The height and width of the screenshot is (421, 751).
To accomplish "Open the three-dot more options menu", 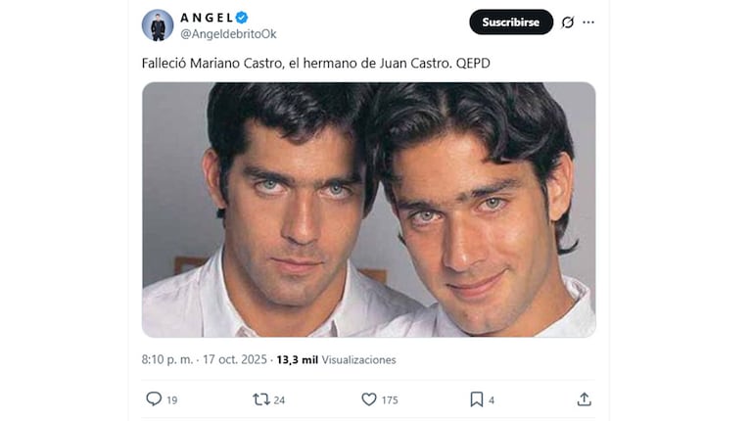I will (x=588, y=23).
